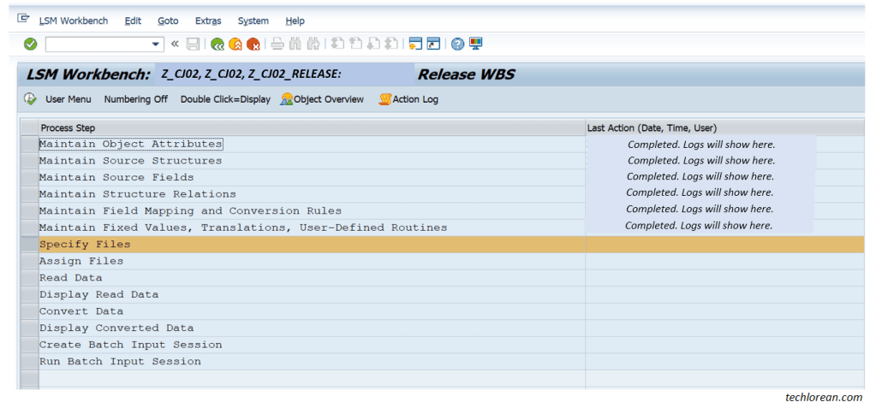The height and width of the screenshot is (408, 876).
Task: Click the User Menu button
Action: (x=69, y=99)
